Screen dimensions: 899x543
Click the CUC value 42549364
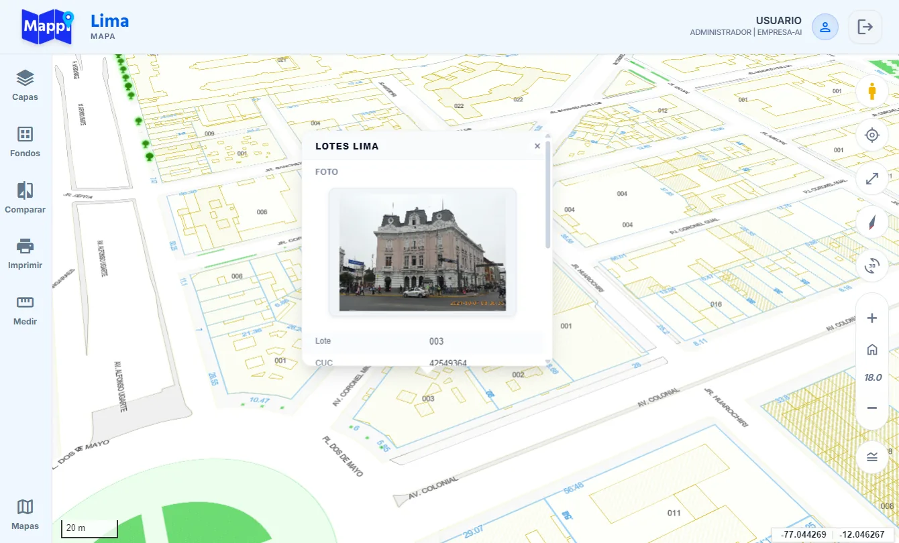[448, 363]
